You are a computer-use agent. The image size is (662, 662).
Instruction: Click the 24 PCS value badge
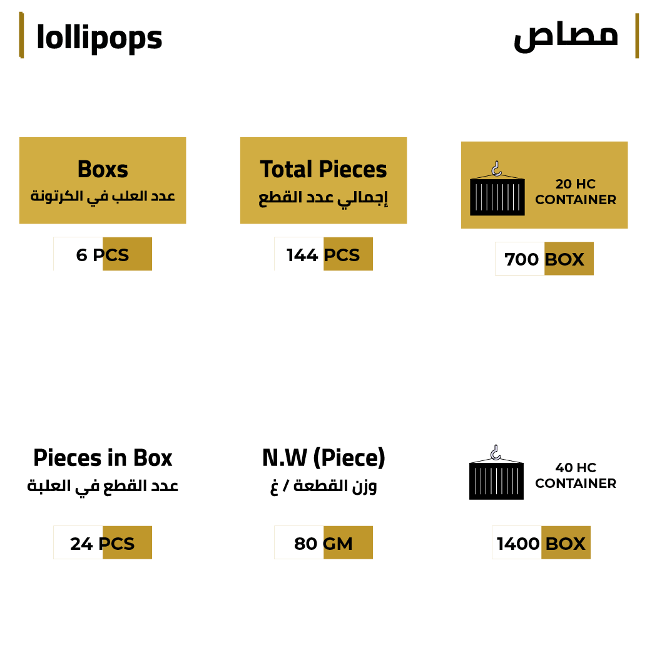[x=103, y=543]
